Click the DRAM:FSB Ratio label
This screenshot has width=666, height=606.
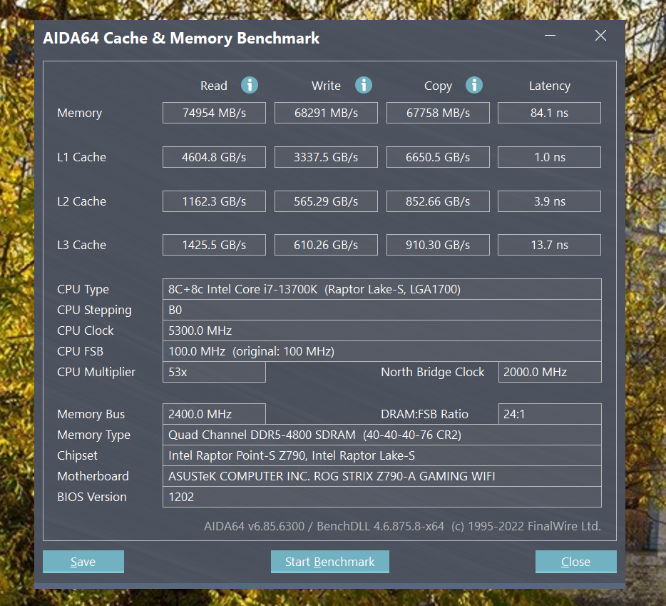point(424,414)
